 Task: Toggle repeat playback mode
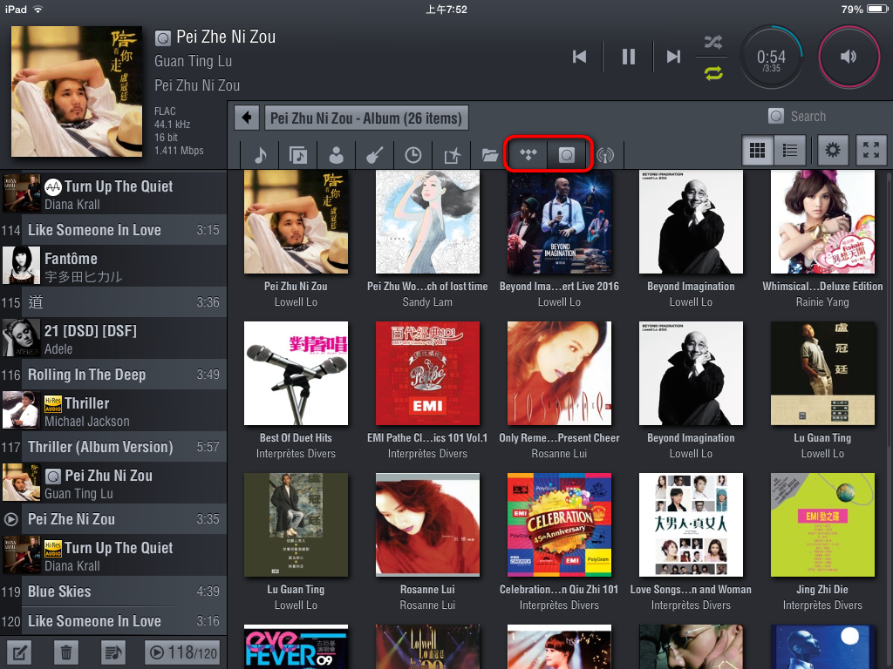point(713,73)
